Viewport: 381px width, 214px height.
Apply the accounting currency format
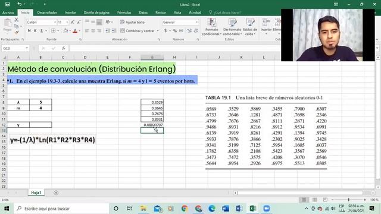click(x=165, y=31)
